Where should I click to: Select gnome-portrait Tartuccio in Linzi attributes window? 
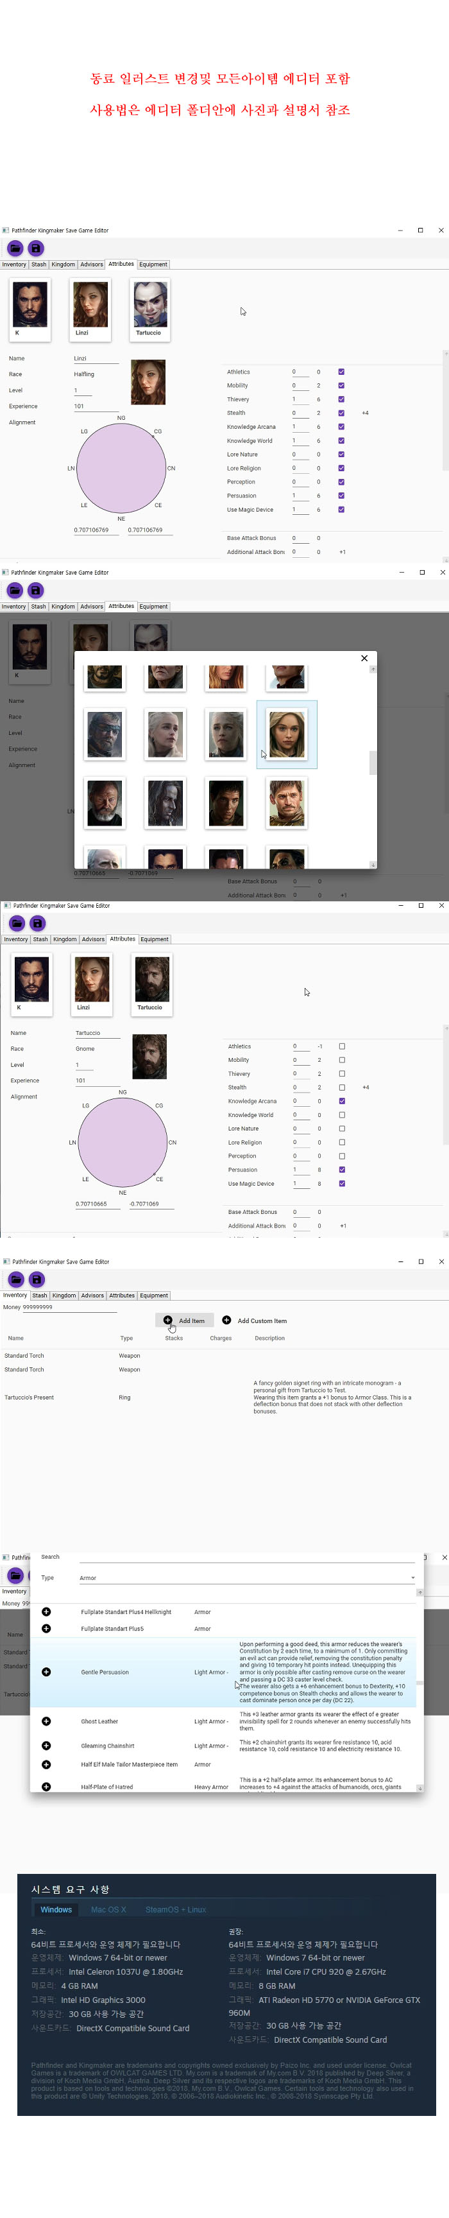coord(151,309)
